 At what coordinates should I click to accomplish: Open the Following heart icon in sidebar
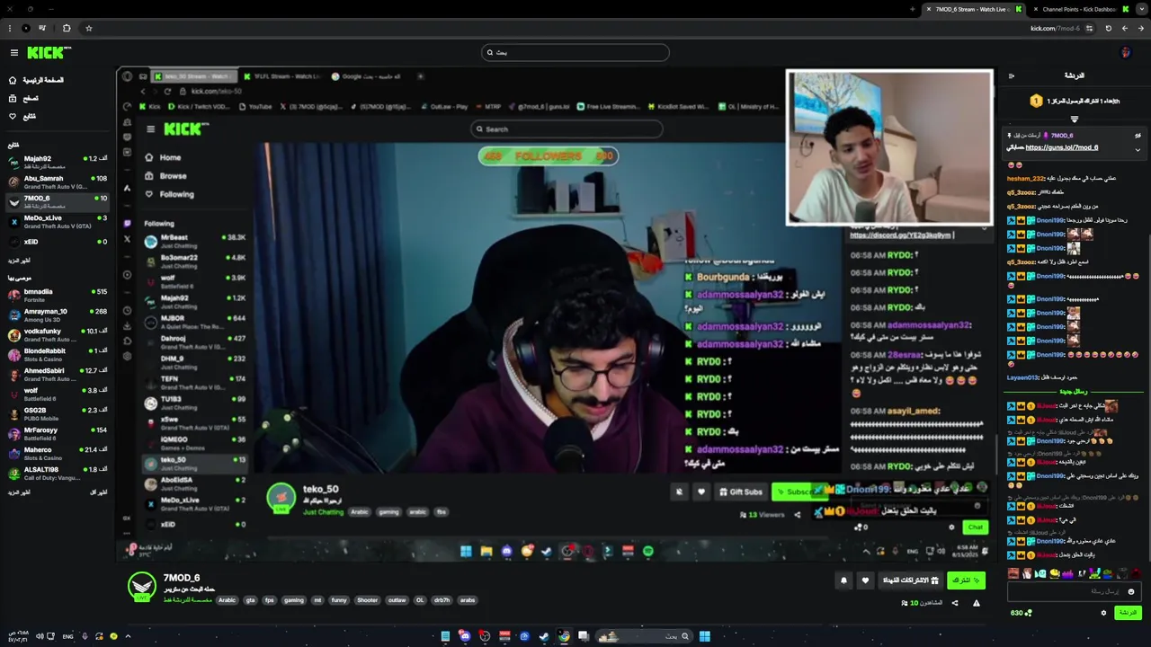pos(13,116)
